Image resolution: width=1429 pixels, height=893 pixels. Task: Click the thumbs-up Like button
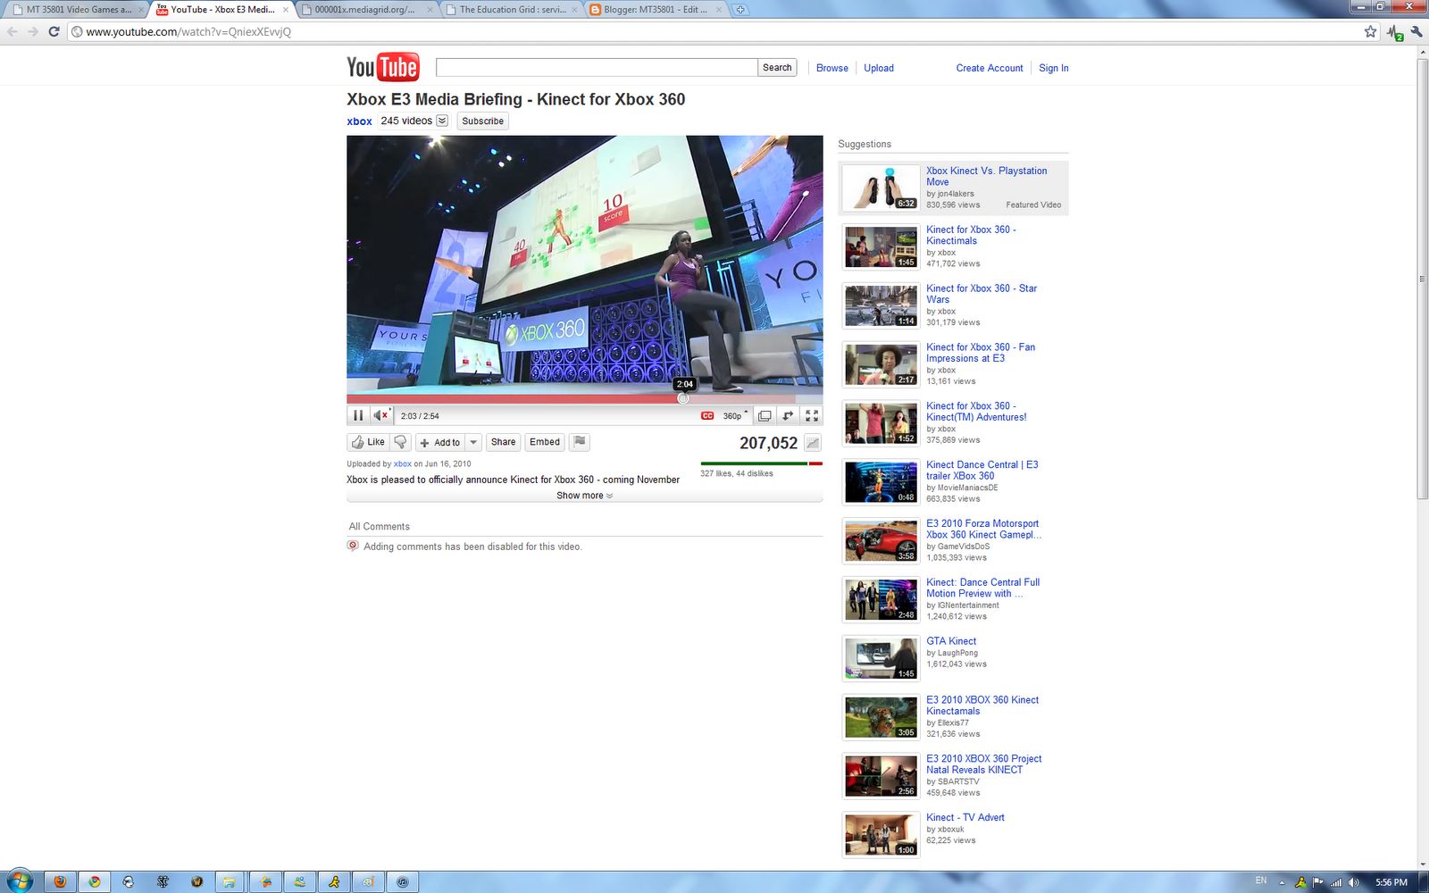pos(368,442)
